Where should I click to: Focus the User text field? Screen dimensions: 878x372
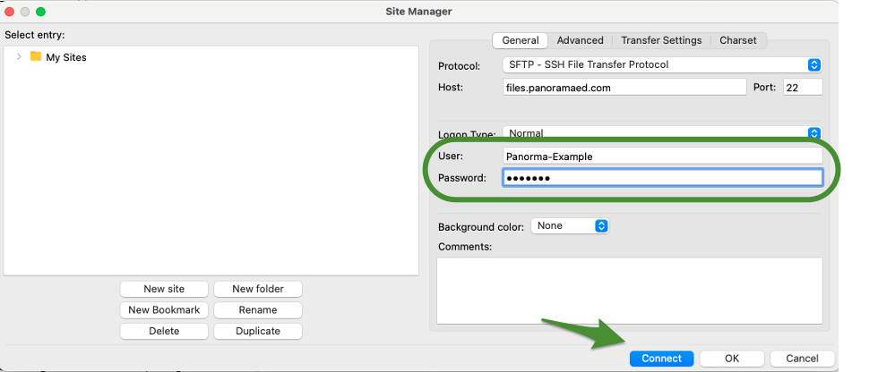(662, 156)
